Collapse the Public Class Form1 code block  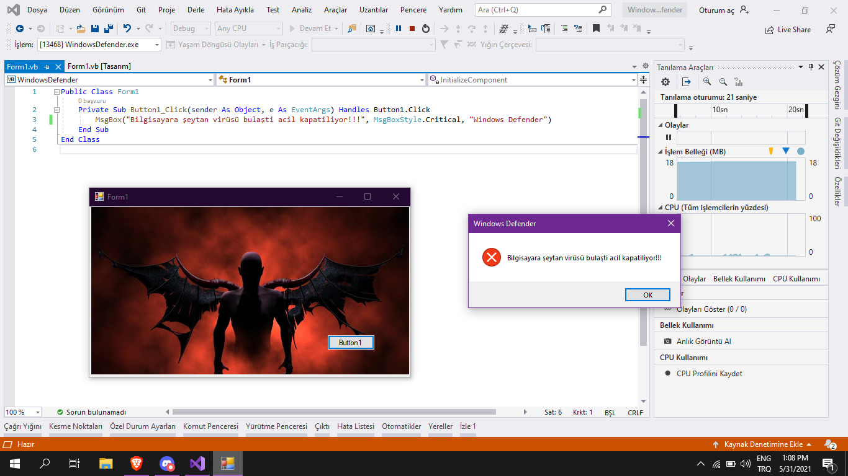(x=56, y=92)
